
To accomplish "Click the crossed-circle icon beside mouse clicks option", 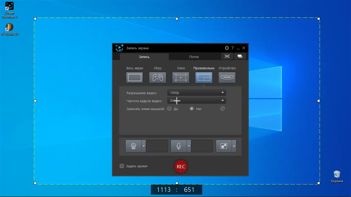I will pos(223,109).
